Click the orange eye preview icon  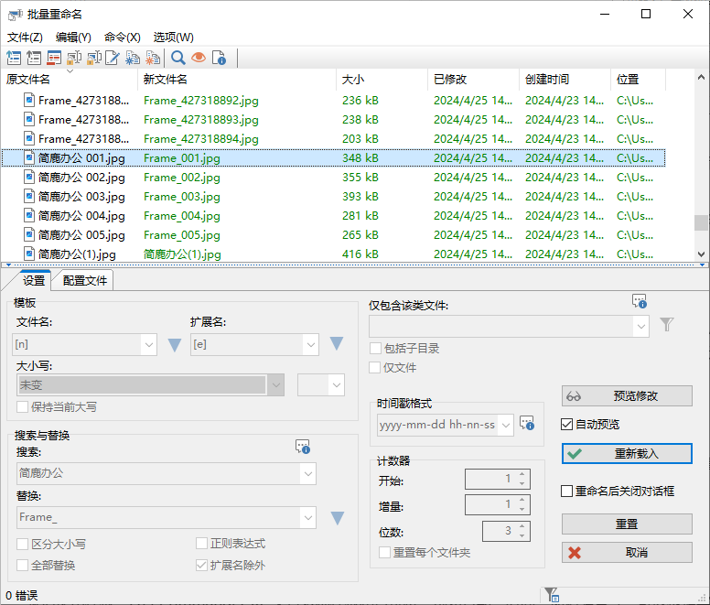[x=198, y=59]
